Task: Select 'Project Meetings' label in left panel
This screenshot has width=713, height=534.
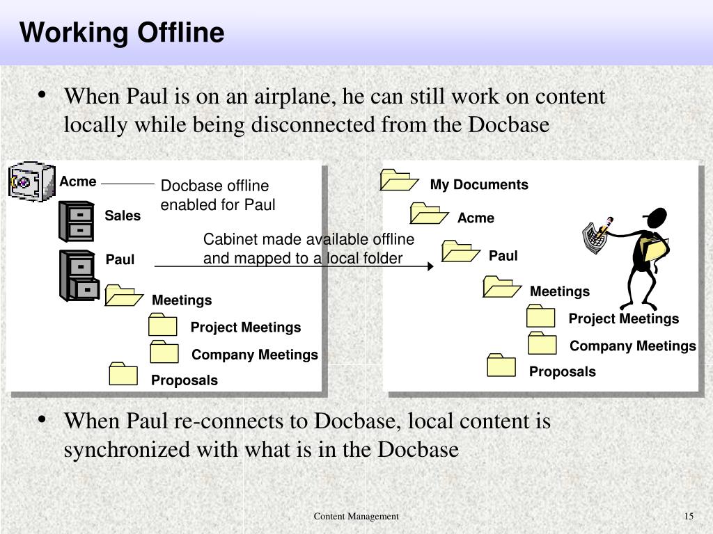Action: tap(246, 327)
